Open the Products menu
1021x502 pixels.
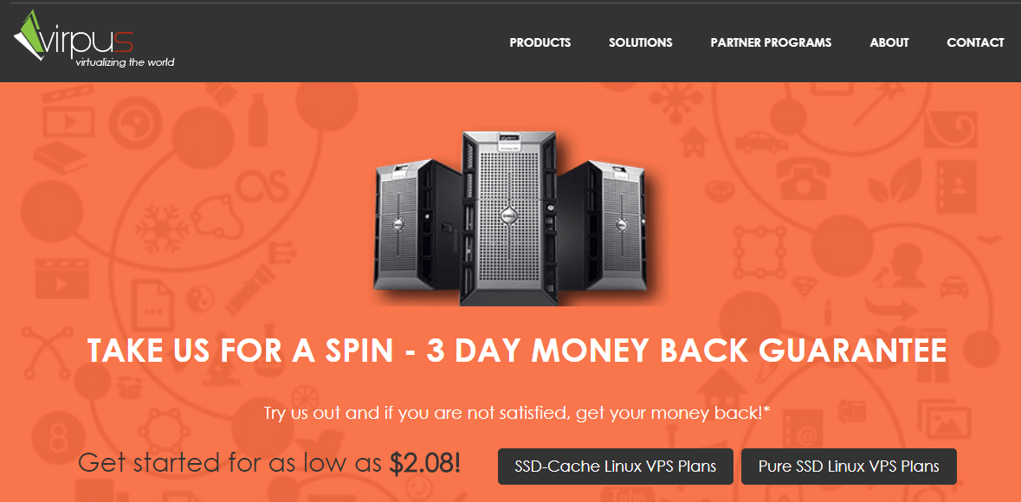click(540, 42)
